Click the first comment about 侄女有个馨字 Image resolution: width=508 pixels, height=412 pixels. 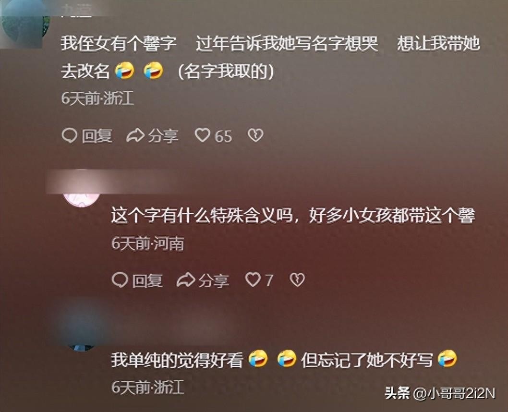coord(270,57)
